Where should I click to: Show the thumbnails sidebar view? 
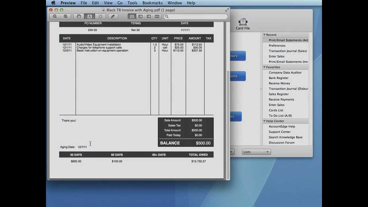pos(140,16)
